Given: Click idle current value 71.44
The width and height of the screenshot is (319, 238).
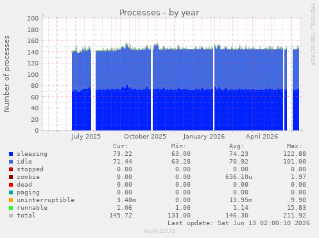Looking at the screenshot, I should (123, 162).
